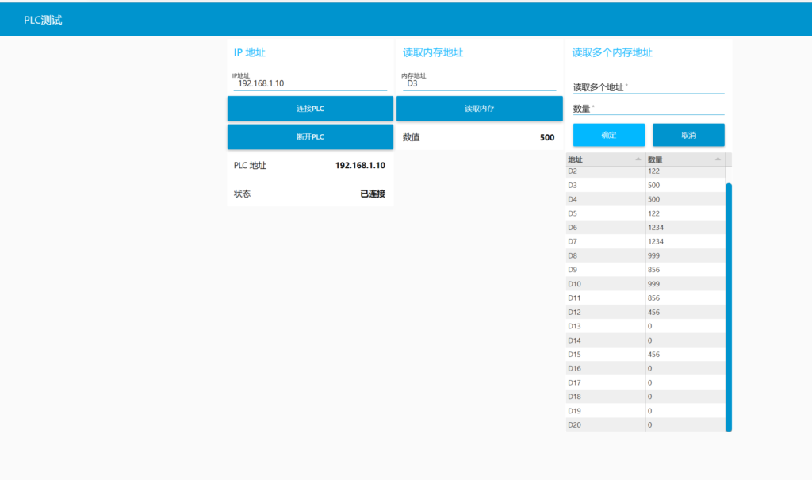Click the PLC测试 title in header bar
The height and width of the screenshot is (480, 812).
click(43, 21)
